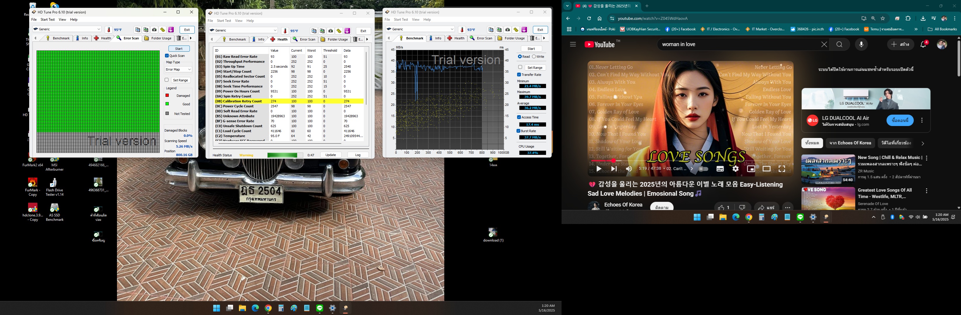Toggle video autoplay switch
This screenshot has height=315, width=961.
tap(703, 169)
